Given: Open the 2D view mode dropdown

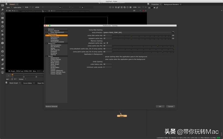Looking at the screenshot, I should (x=137, y=11).
